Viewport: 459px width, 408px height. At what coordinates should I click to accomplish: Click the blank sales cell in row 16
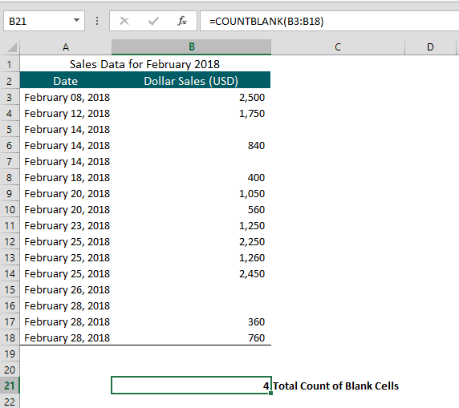click(191, 305)
